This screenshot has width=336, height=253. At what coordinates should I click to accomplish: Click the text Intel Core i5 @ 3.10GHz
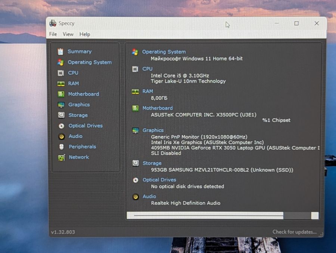(x=180, y=76)
